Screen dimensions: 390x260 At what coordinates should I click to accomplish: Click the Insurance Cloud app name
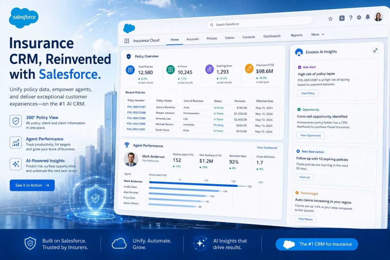pyautogui.click(x=146, y=41)
